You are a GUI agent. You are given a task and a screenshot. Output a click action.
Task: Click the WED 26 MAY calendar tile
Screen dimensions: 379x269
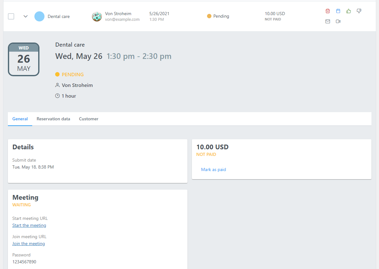pos(24,59)
